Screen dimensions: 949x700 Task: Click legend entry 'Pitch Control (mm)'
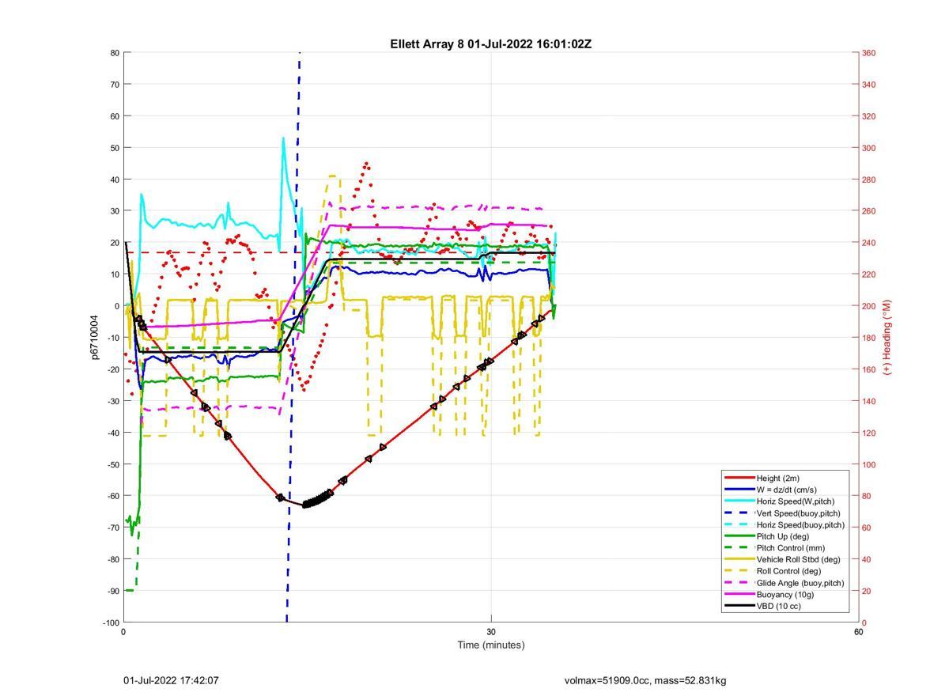(789, 548)
